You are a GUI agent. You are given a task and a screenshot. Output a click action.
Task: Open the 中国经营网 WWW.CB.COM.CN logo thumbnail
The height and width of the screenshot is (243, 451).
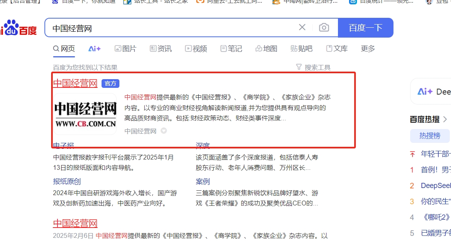pyautogui.click(x=85, y=114)
